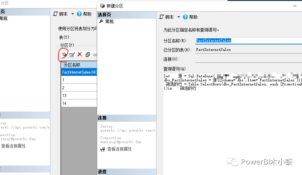Viewport: 302px width, 175px height.
Task: Select the FactInternetSales-043 partition row
Action: [x=79, y=72]
